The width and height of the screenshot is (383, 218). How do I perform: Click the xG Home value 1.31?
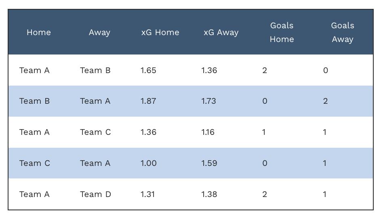pos(147,194)
